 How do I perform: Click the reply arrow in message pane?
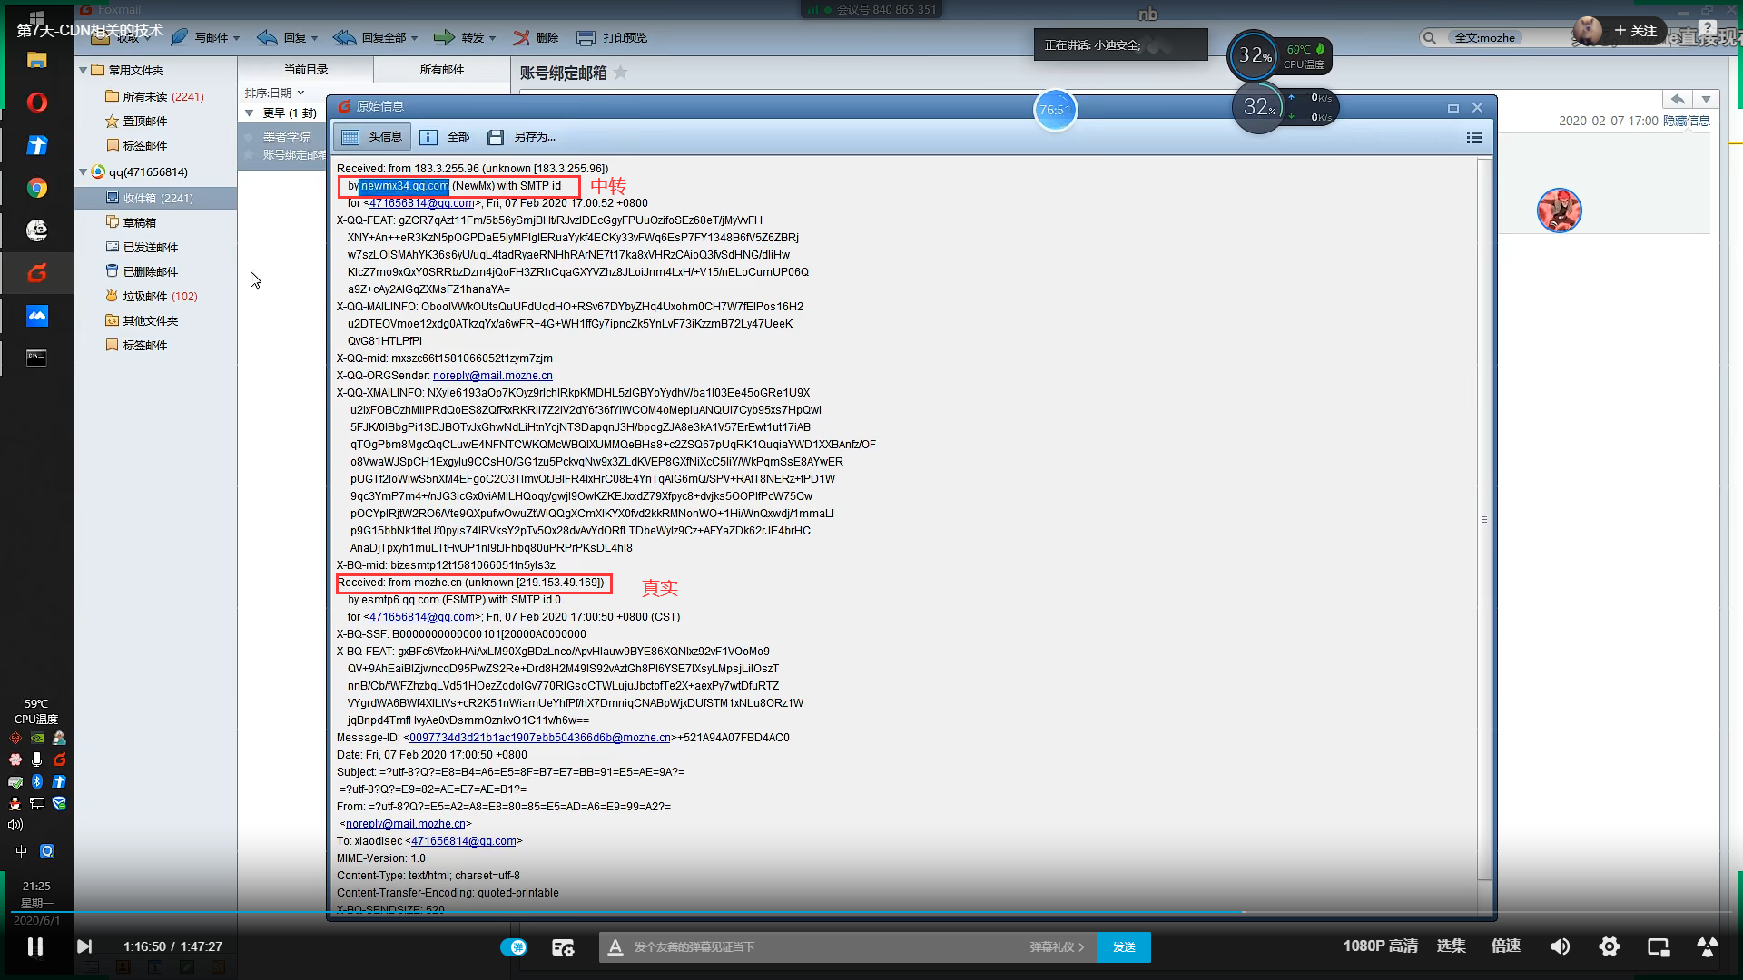(1678, 99)
